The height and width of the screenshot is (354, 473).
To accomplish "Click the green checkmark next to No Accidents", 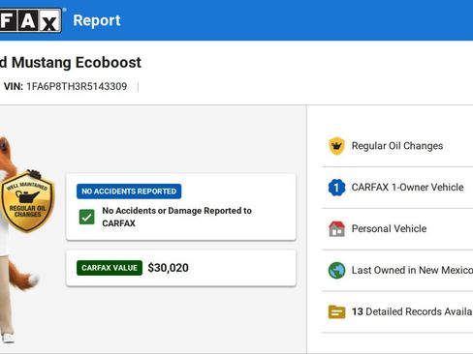I will click(x=87, y=217).
